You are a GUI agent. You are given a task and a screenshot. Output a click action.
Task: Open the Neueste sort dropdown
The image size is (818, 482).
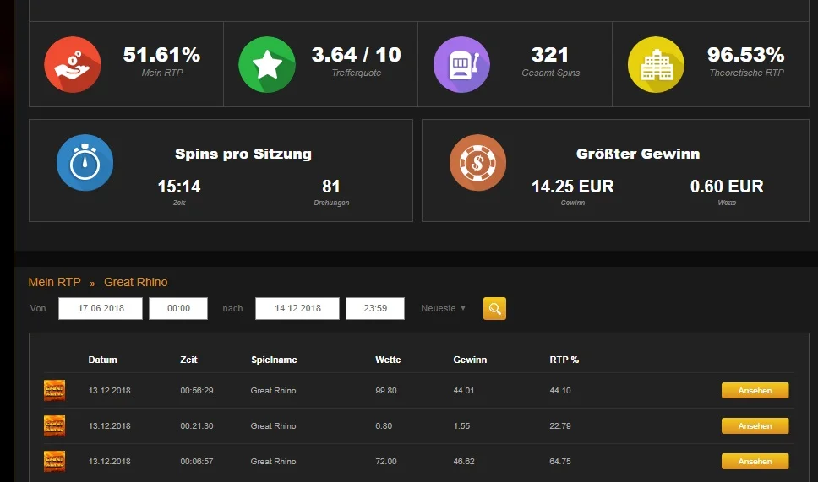[x=443, y=308]
